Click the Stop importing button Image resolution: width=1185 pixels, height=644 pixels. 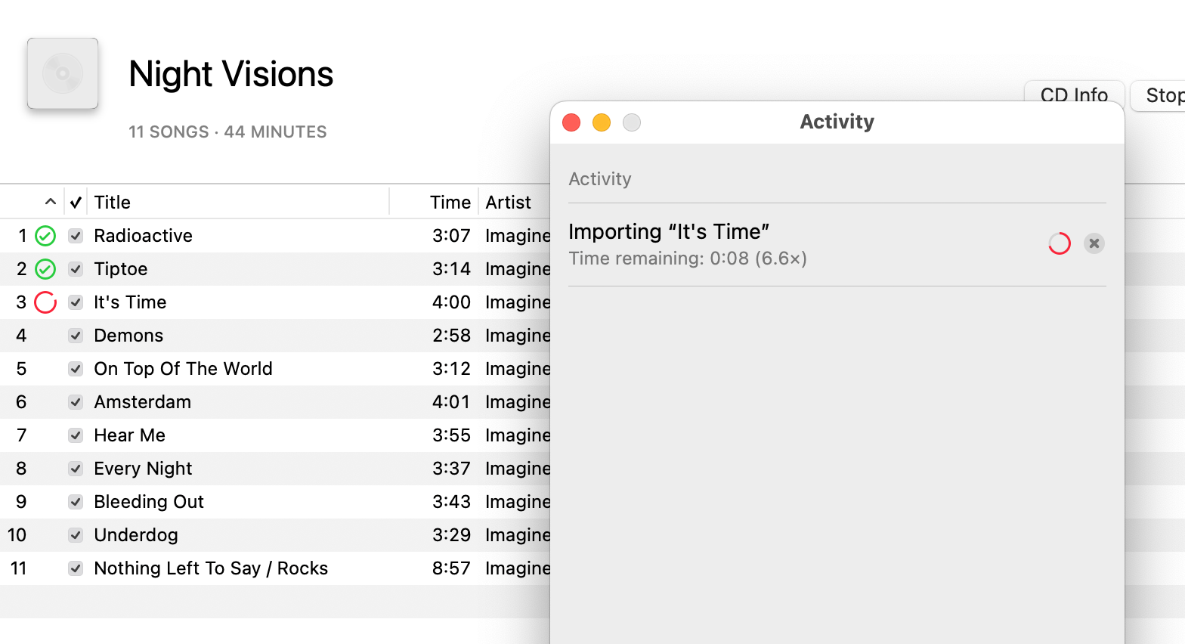pyautogui.click(x=1159, y=95)
